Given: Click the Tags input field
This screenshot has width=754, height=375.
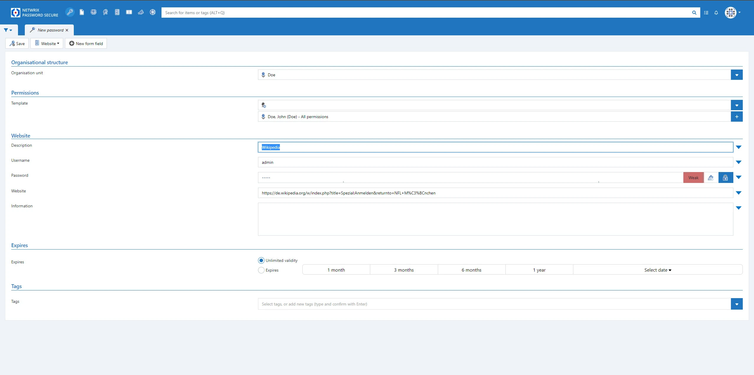Looking at the screenshot, I should (494, 304).
